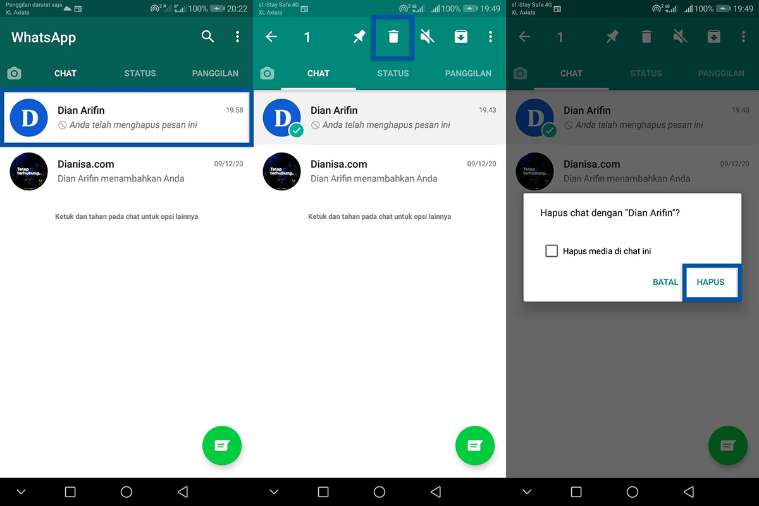759x506 pixels.
Task: Pin the selected chat
Action: coord(359,37)
